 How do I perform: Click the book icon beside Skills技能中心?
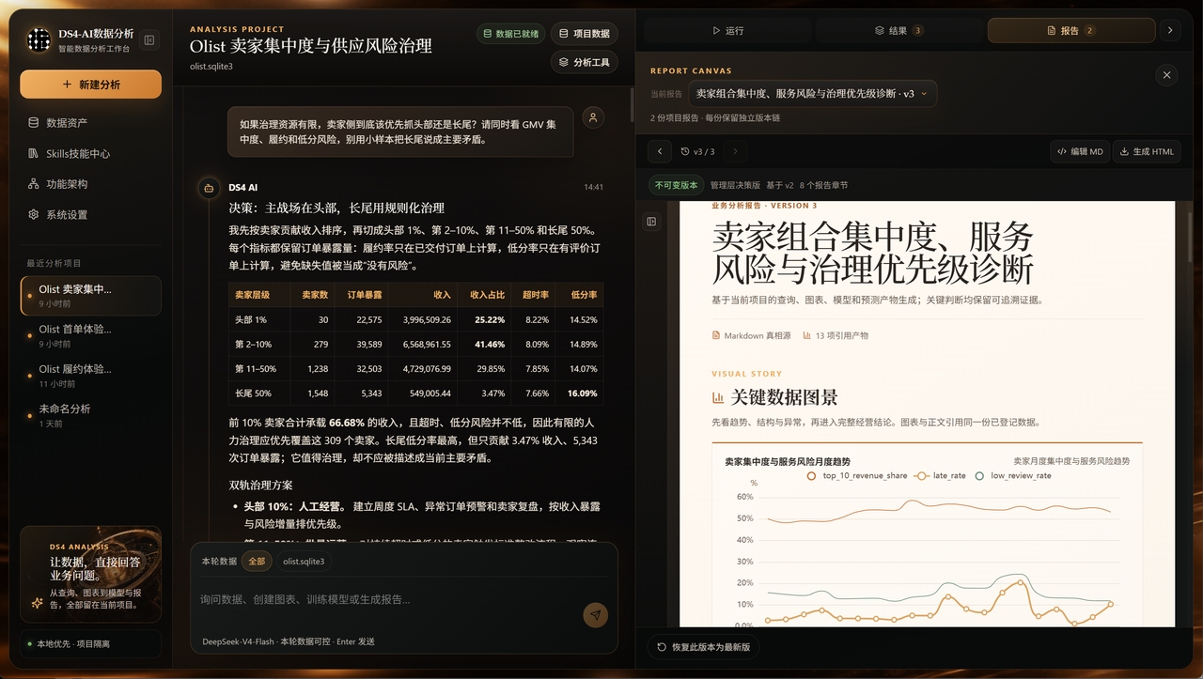pos(34,153)
